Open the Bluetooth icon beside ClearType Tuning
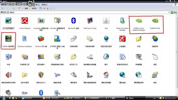 (73, 21)
